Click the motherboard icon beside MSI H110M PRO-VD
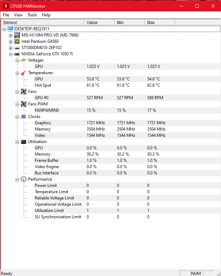 (x=17, y=35)
